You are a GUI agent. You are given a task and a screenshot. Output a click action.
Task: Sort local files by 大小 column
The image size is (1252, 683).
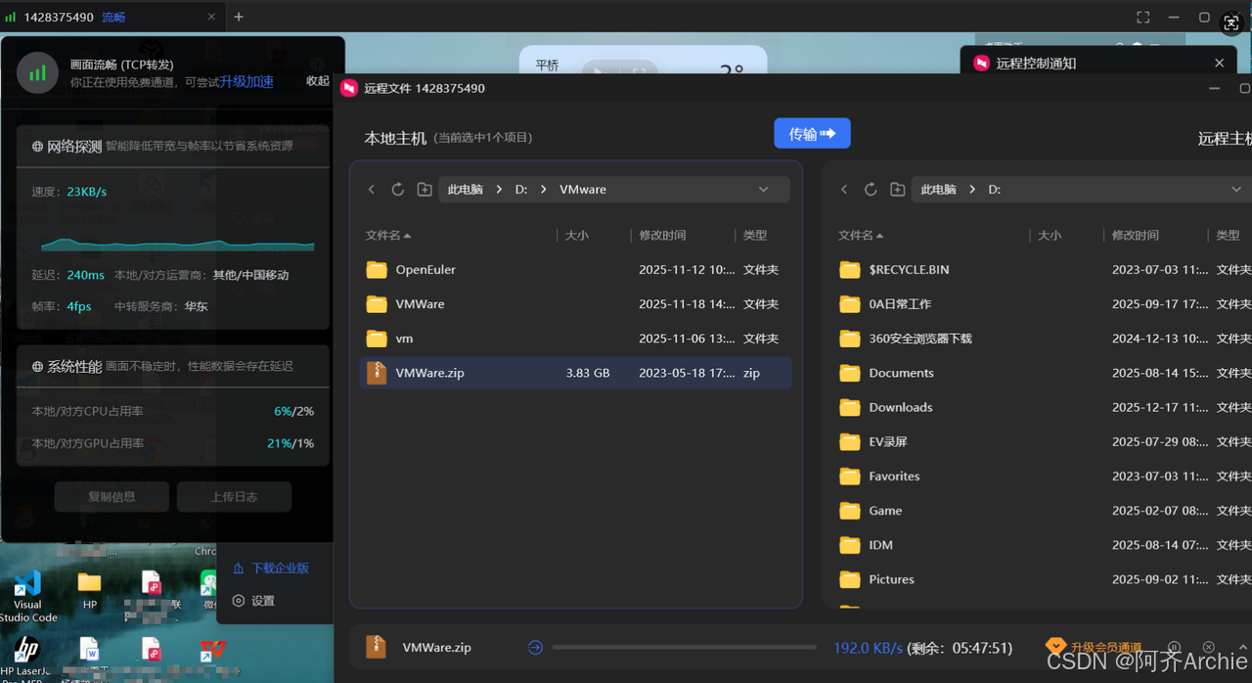pos(577,236)
